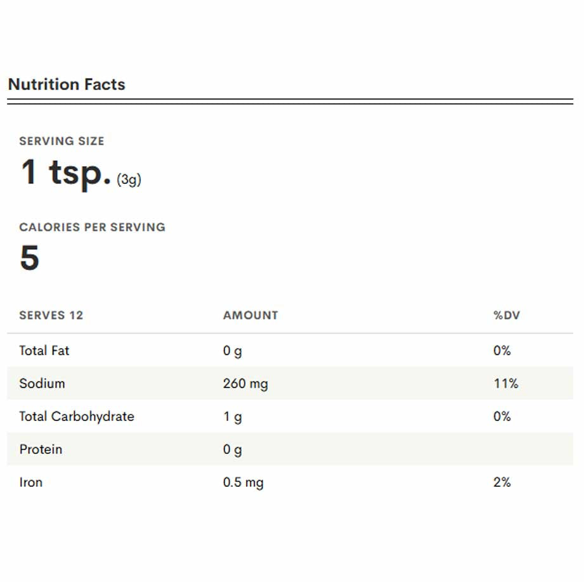Click the SERVES 12 column header
The height and width of the screenshot is (582, 584).
51,315
